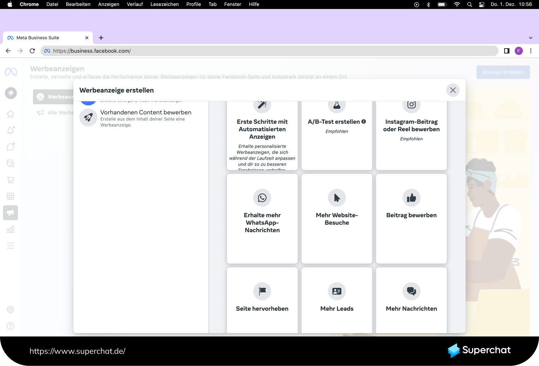
Task: Close the Werbeanzeige erstellen dialog
Action: (x=453, y=90)
